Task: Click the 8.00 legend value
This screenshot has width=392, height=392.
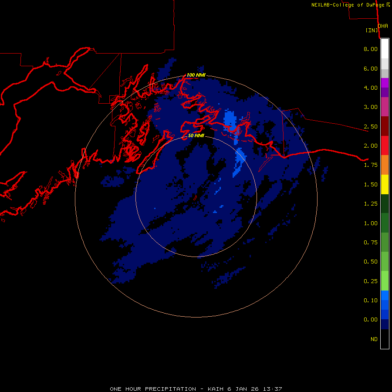Action: 371,49
